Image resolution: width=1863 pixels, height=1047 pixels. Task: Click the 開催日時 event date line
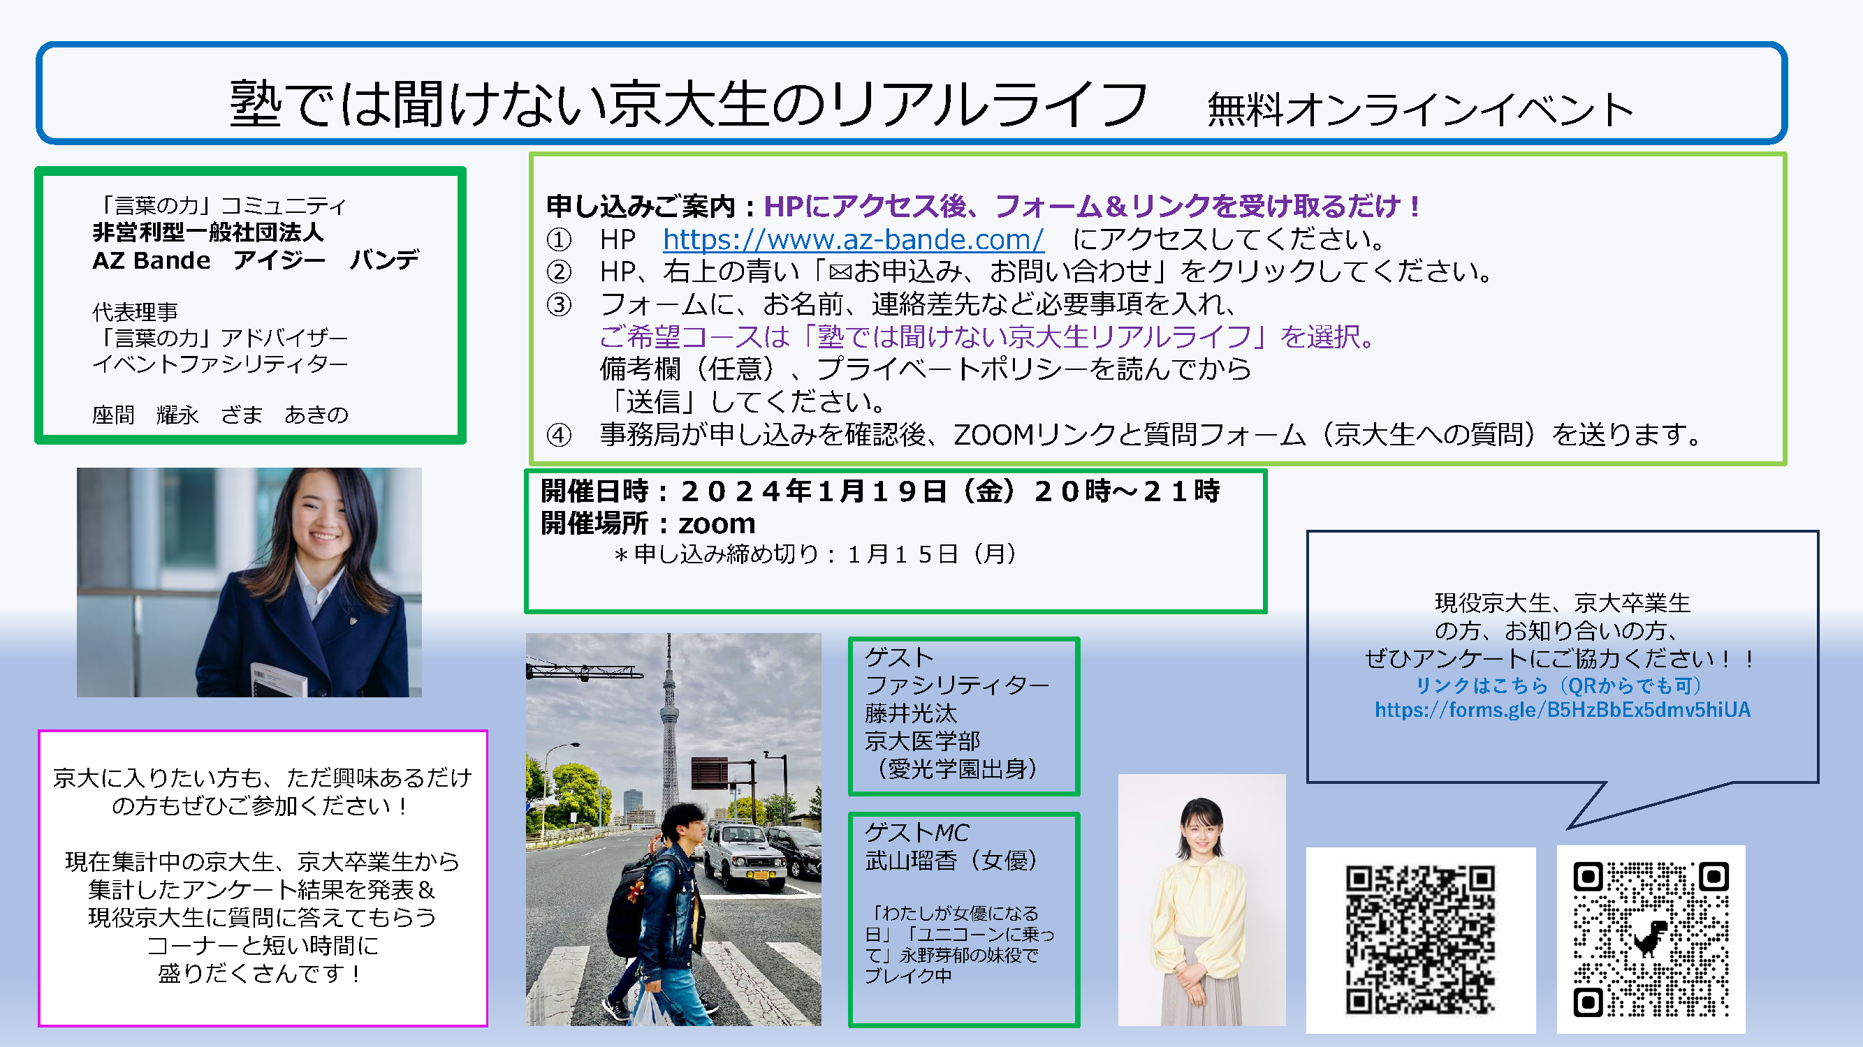(879, 491)
